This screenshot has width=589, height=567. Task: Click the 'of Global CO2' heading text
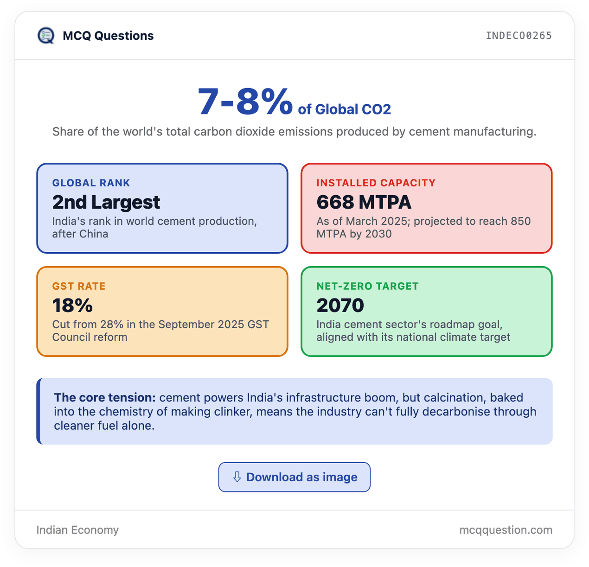345,109
